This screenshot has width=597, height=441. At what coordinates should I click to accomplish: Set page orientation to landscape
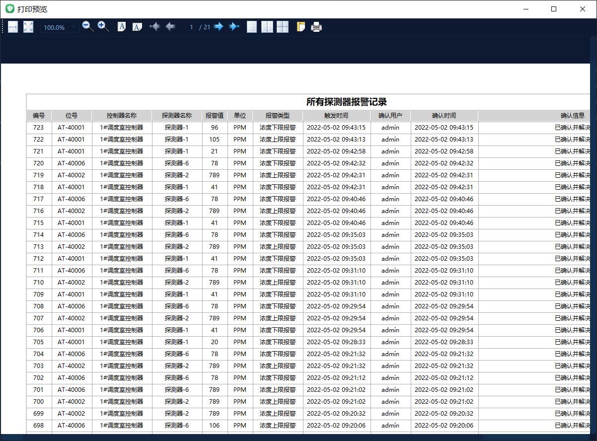(137, 27)
